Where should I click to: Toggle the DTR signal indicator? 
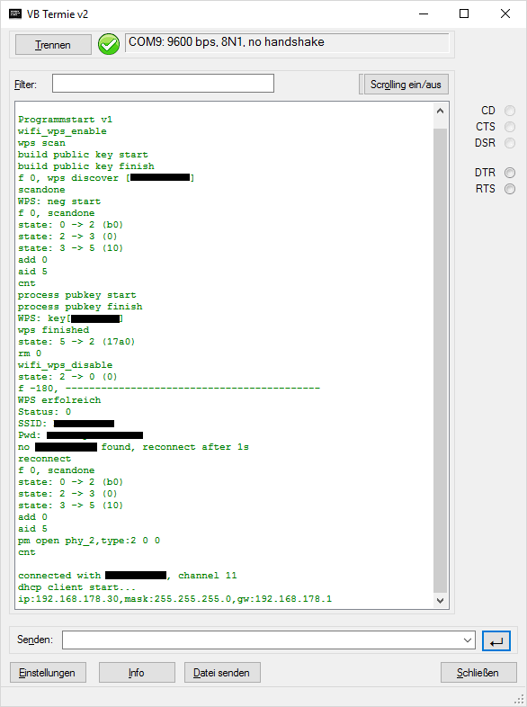coord(509,173)
